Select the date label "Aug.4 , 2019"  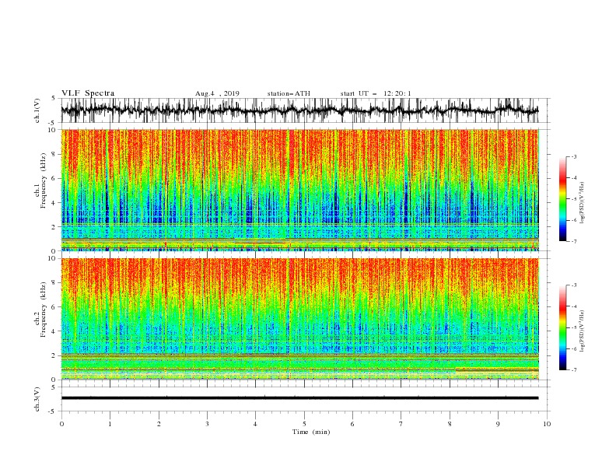click(x=217, y=93)
